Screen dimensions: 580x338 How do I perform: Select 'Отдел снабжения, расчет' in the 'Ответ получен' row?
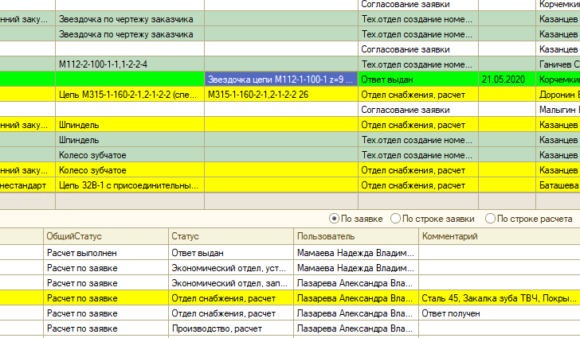[x=231, y=313]
